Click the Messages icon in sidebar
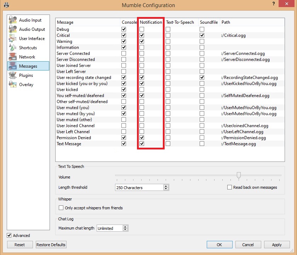The width and height of the screenshot is (297, 255). (x=13, y=66)
